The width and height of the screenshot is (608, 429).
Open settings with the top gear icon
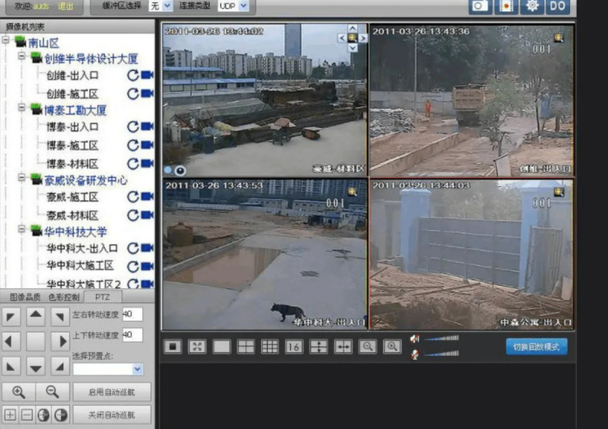click(532, 6)
